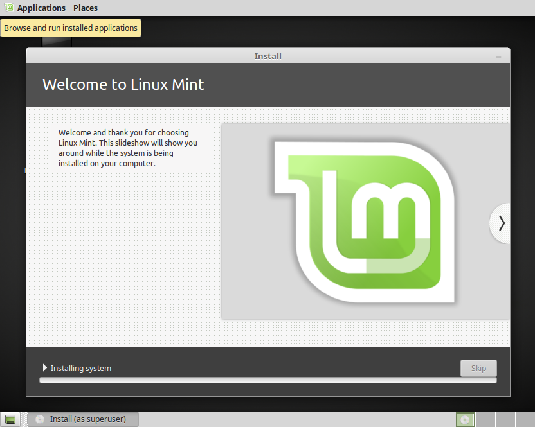
Task: Click the disc icon in the system tray
Action: coord(465,419)
